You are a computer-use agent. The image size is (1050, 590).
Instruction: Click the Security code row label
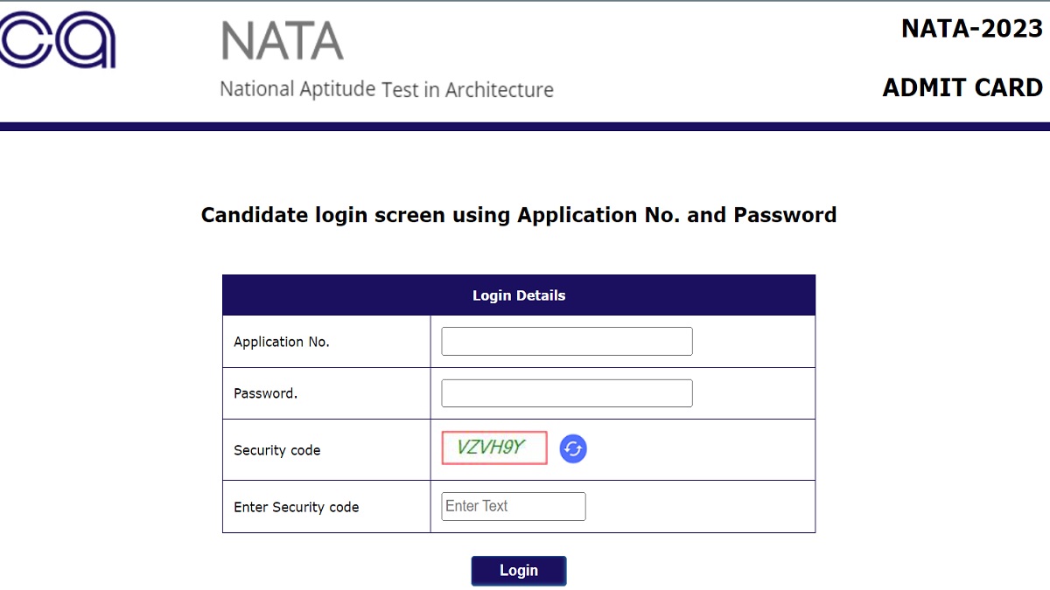point(276,450)
